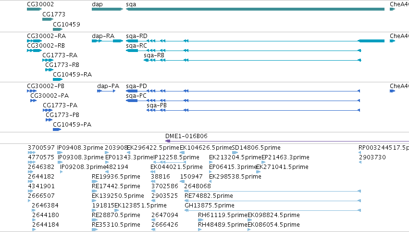Click feature label 150947

[x=191, y=176]
